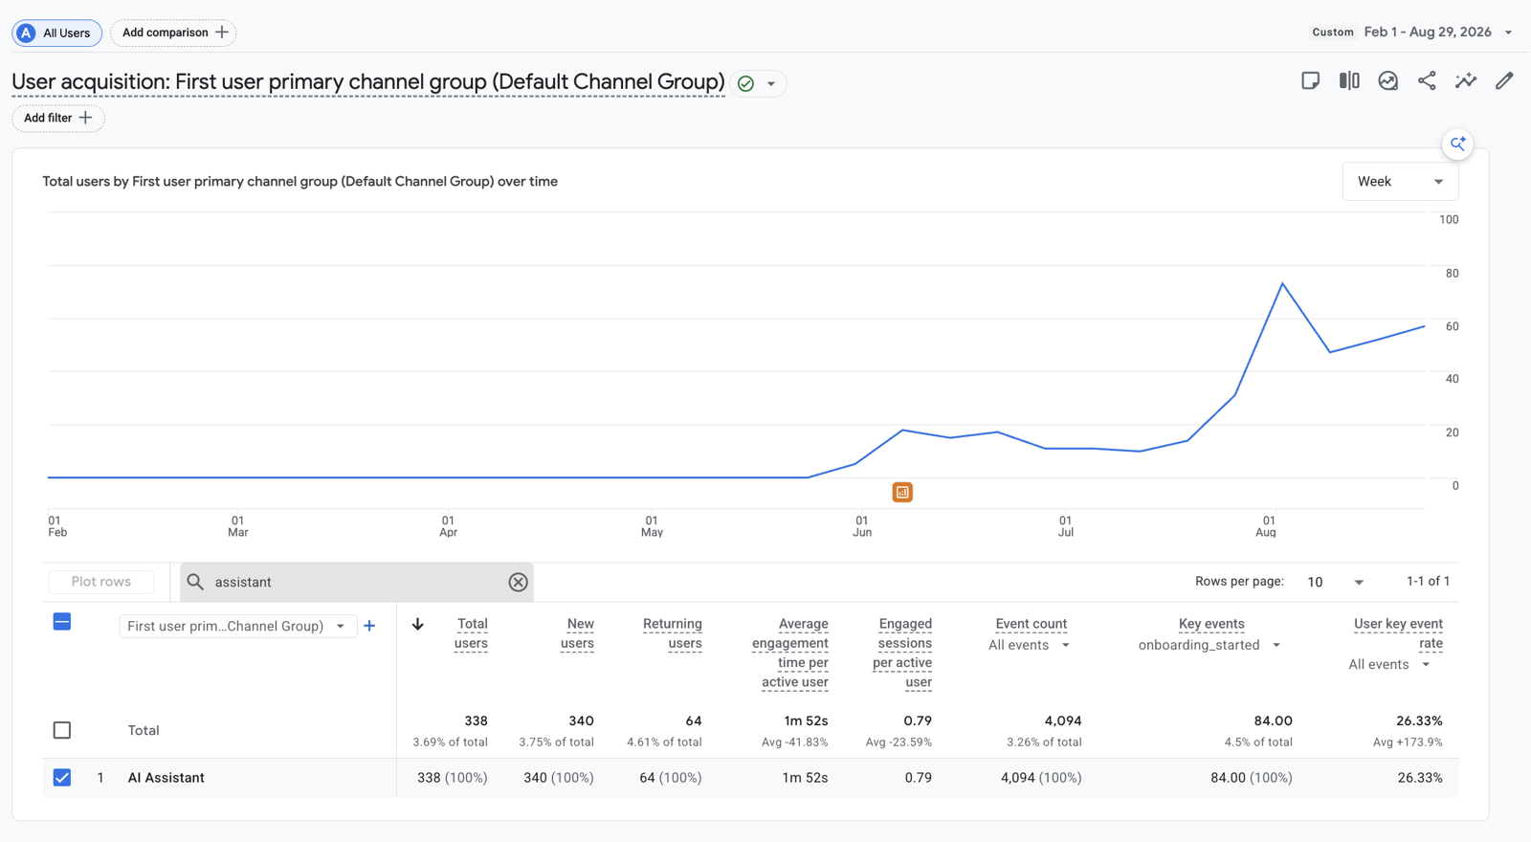Open User key event rate All events dropdown
1531x842 pixels.
(x=1389, y=664)
